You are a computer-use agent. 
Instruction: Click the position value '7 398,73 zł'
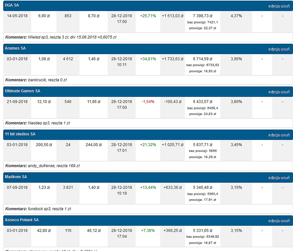[202, 16]
